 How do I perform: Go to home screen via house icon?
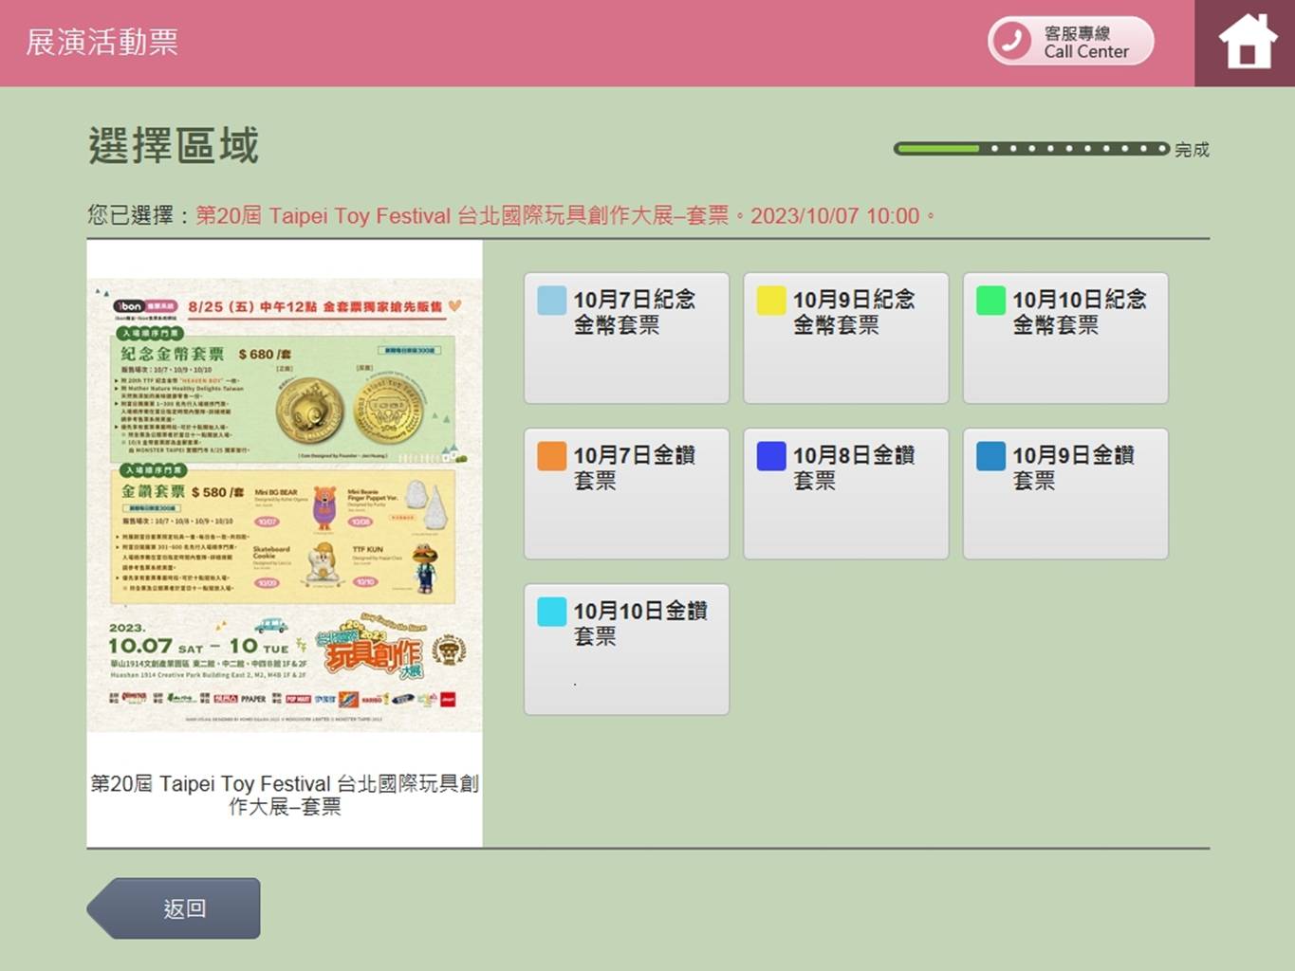1247,43
